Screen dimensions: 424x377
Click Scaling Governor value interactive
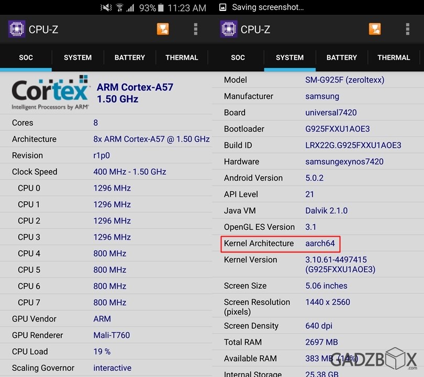point(112,368)
